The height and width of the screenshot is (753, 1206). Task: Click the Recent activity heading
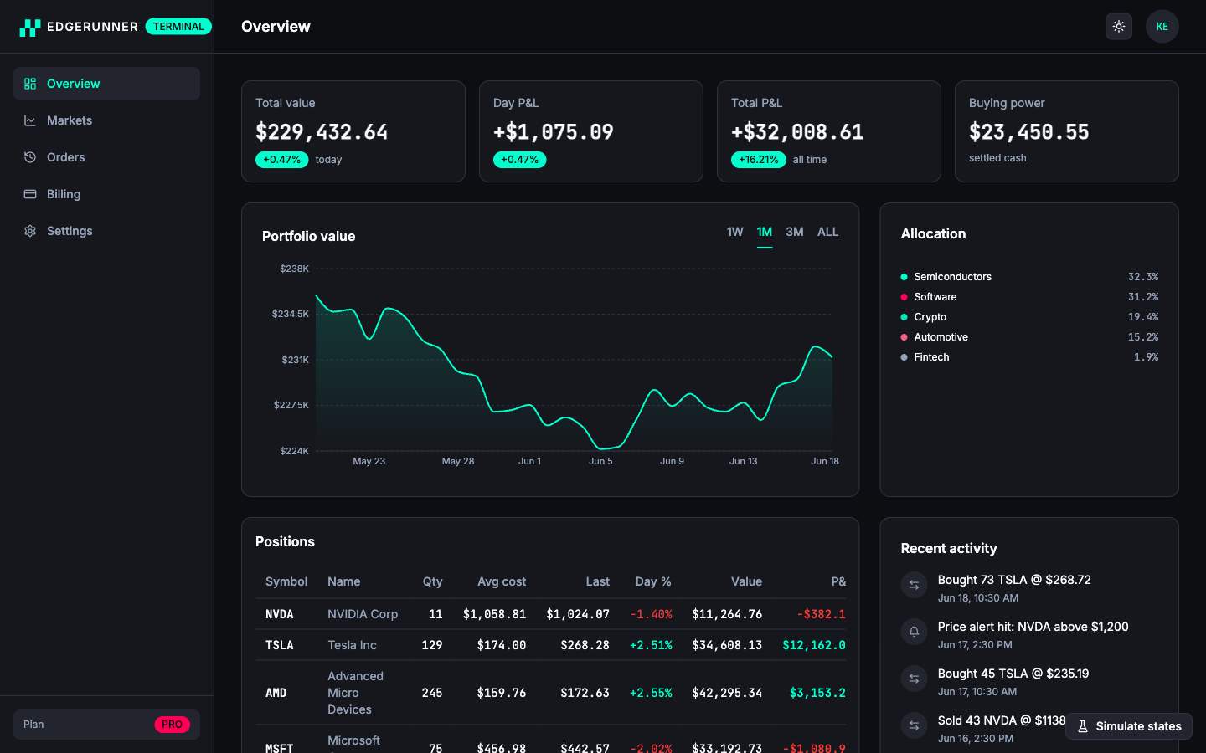coord(949,548)
